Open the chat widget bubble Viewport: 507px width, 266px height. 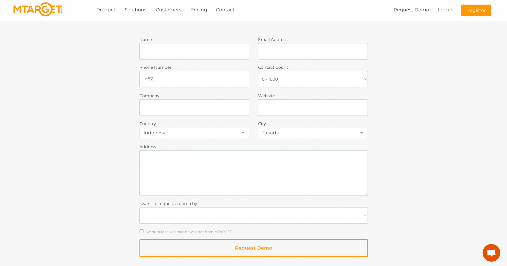[491, 253]
